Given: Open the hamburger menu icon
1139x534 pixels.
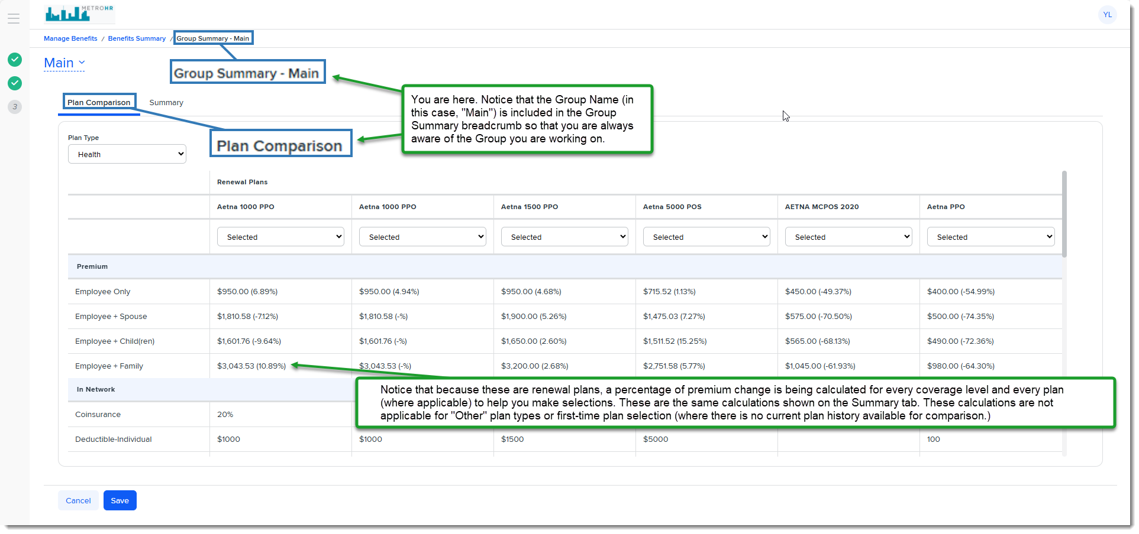Looking at the screenshot, I should tap(14, 18).
